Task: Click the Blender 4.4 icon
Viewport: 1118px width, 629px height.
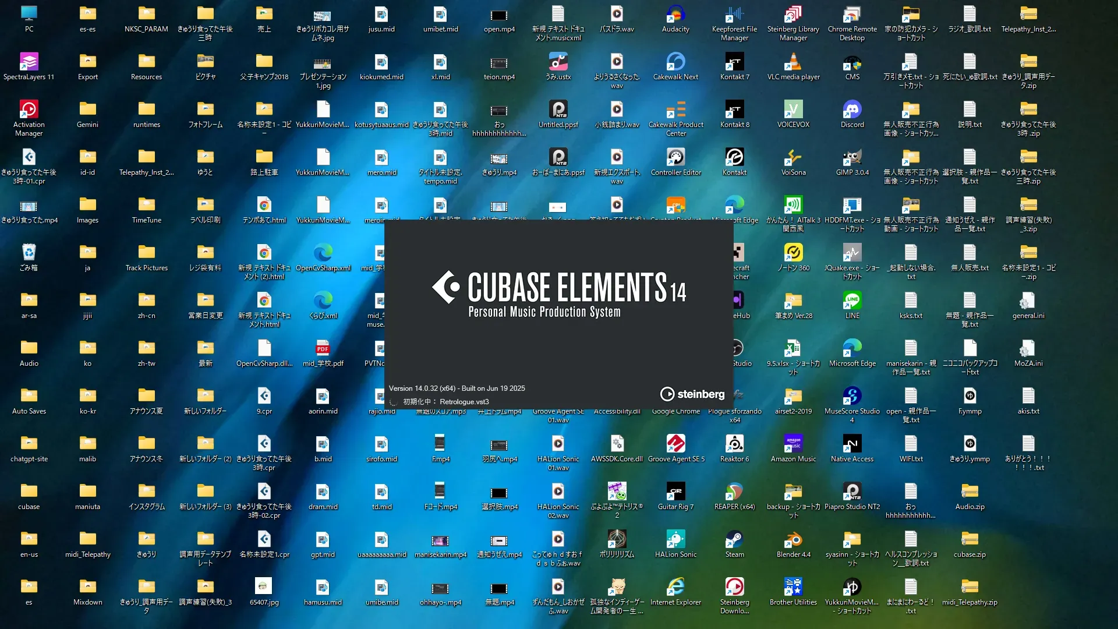Action: click(x=793, y=540)
